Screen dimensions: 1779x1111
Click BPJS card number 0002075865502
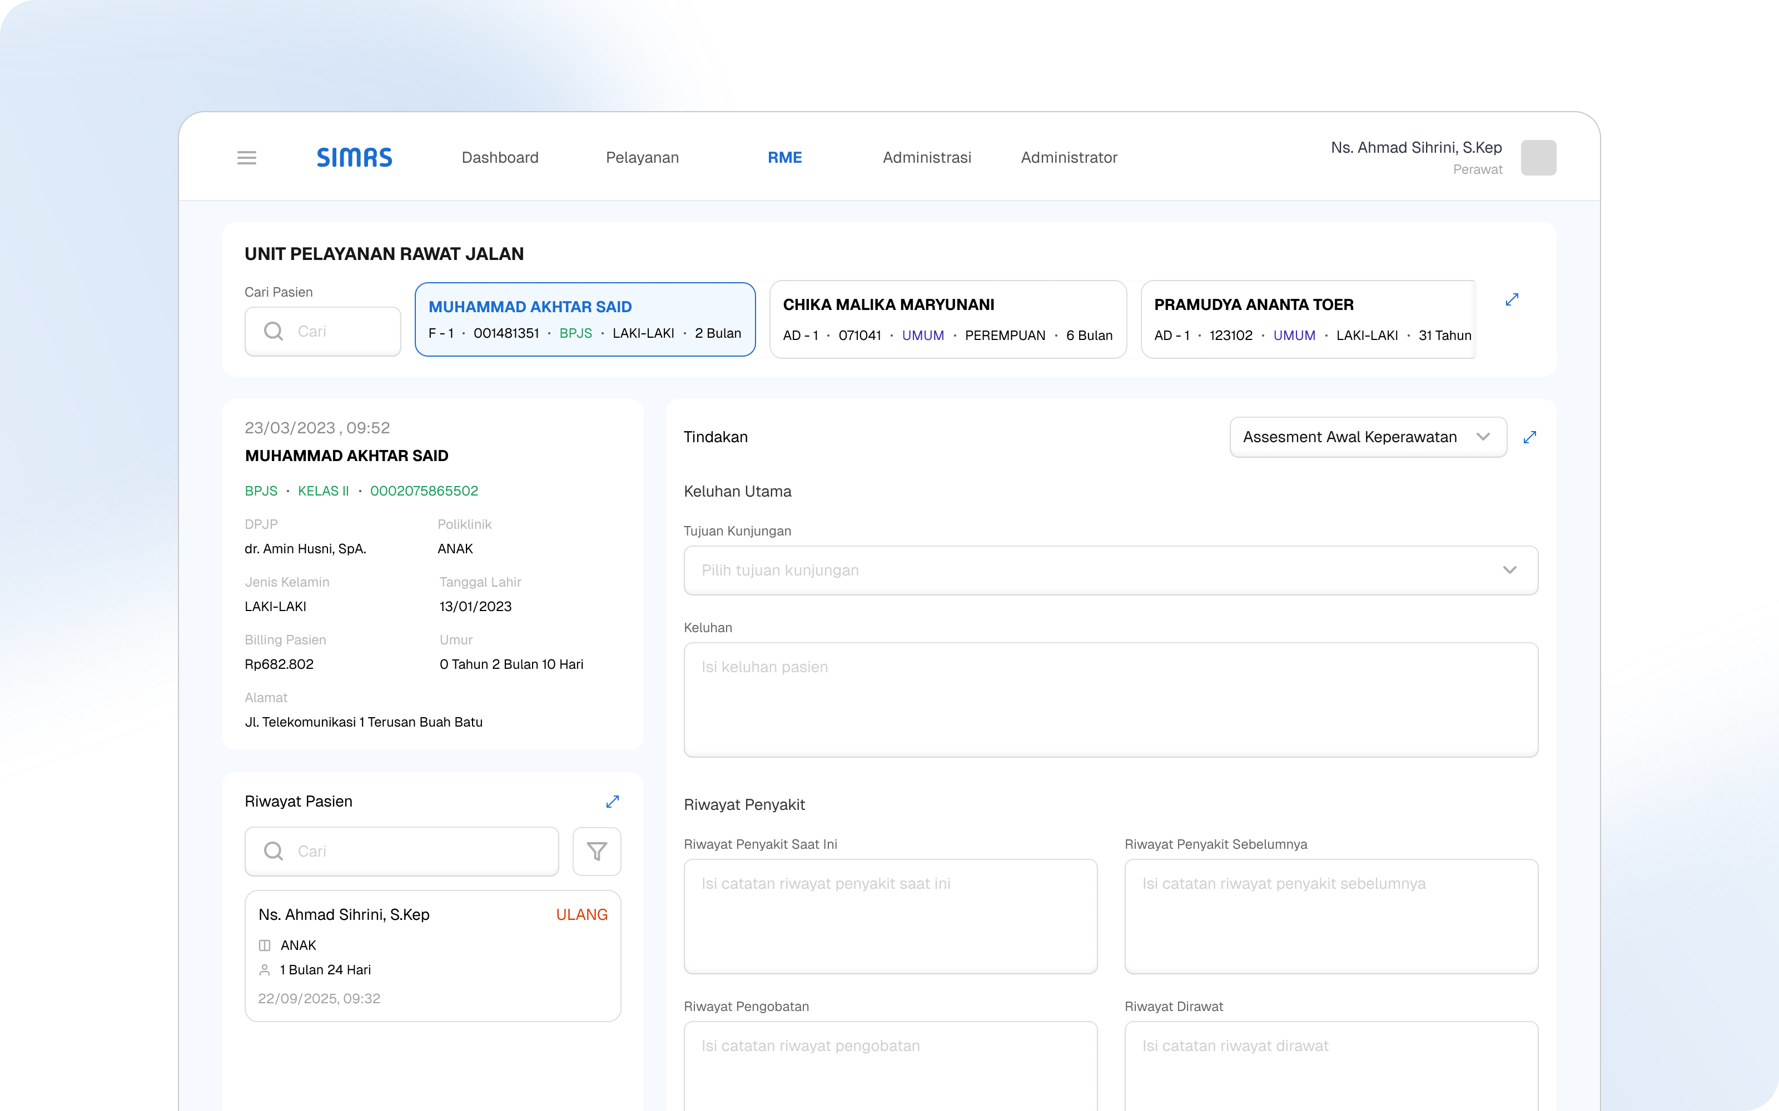click(424, 491)
